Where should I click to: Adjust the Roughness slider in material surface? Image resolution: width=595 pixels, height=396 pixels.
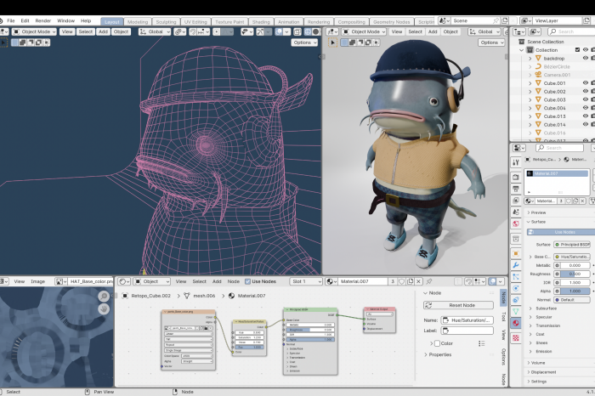click(x=574, y=274)
